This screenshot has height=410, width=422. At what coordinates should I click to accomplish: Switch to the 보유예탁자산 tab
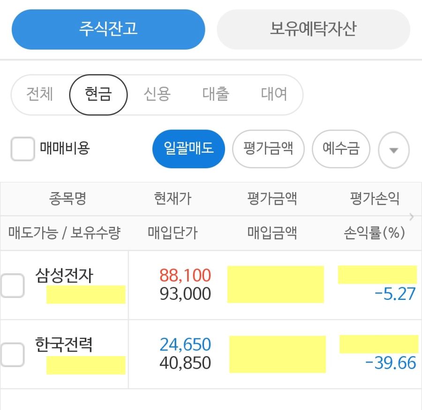(x=313, y=29)
